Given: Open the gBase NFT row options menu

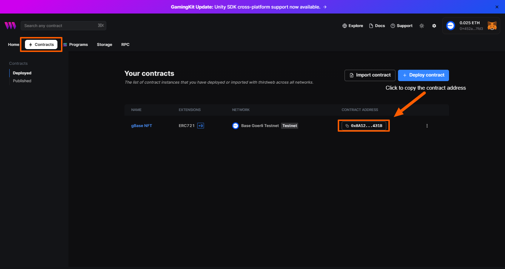Looking at the screenshot, I should (x=427, y=126).
